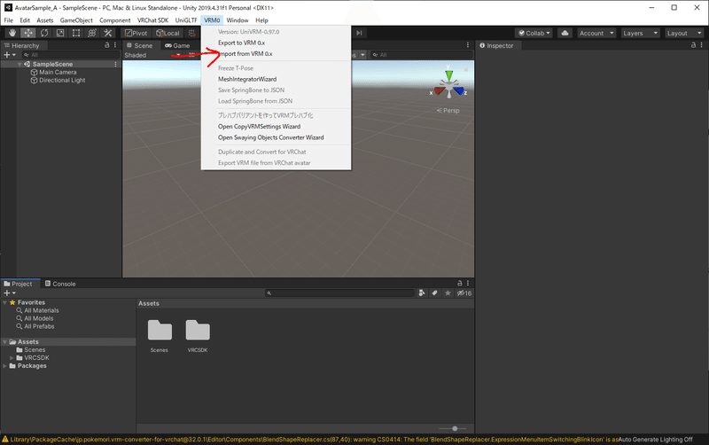This screenshot has height=445, width=709.
Task: Open Shaded draw mode dropdown
Action: 152,55
